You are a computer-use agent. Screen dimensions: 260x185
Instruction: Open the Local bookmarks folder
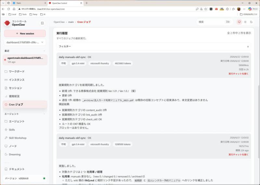point(12,14)
